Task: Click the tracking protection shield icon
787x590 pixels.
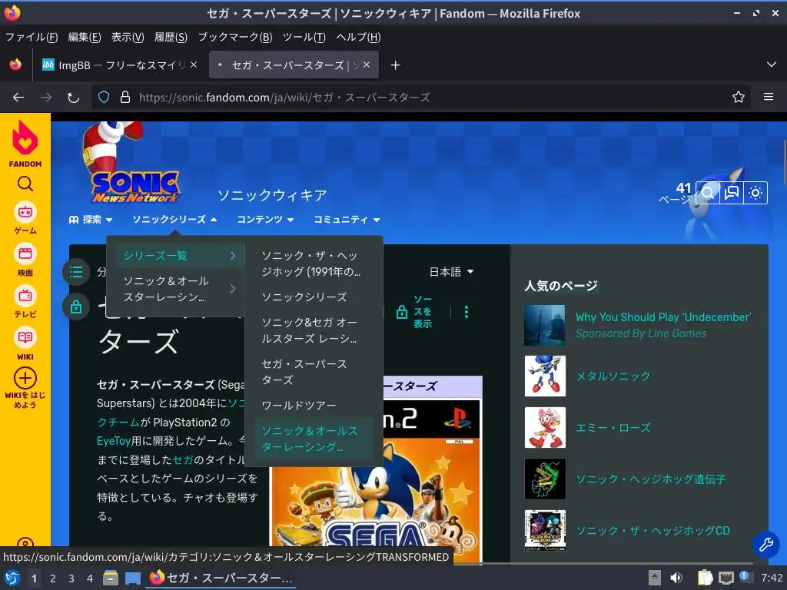Action: point(104,97)
